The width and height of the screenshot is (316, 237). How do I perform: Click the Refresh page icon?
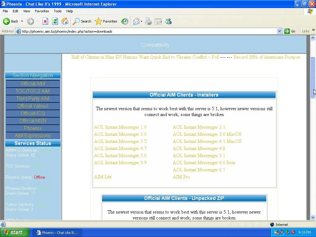(x=55, y=21)
